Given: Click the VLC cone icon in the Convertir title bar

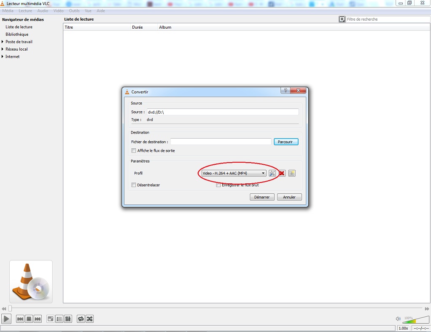Looking at the screenshot, I should [x=127, y=92].
